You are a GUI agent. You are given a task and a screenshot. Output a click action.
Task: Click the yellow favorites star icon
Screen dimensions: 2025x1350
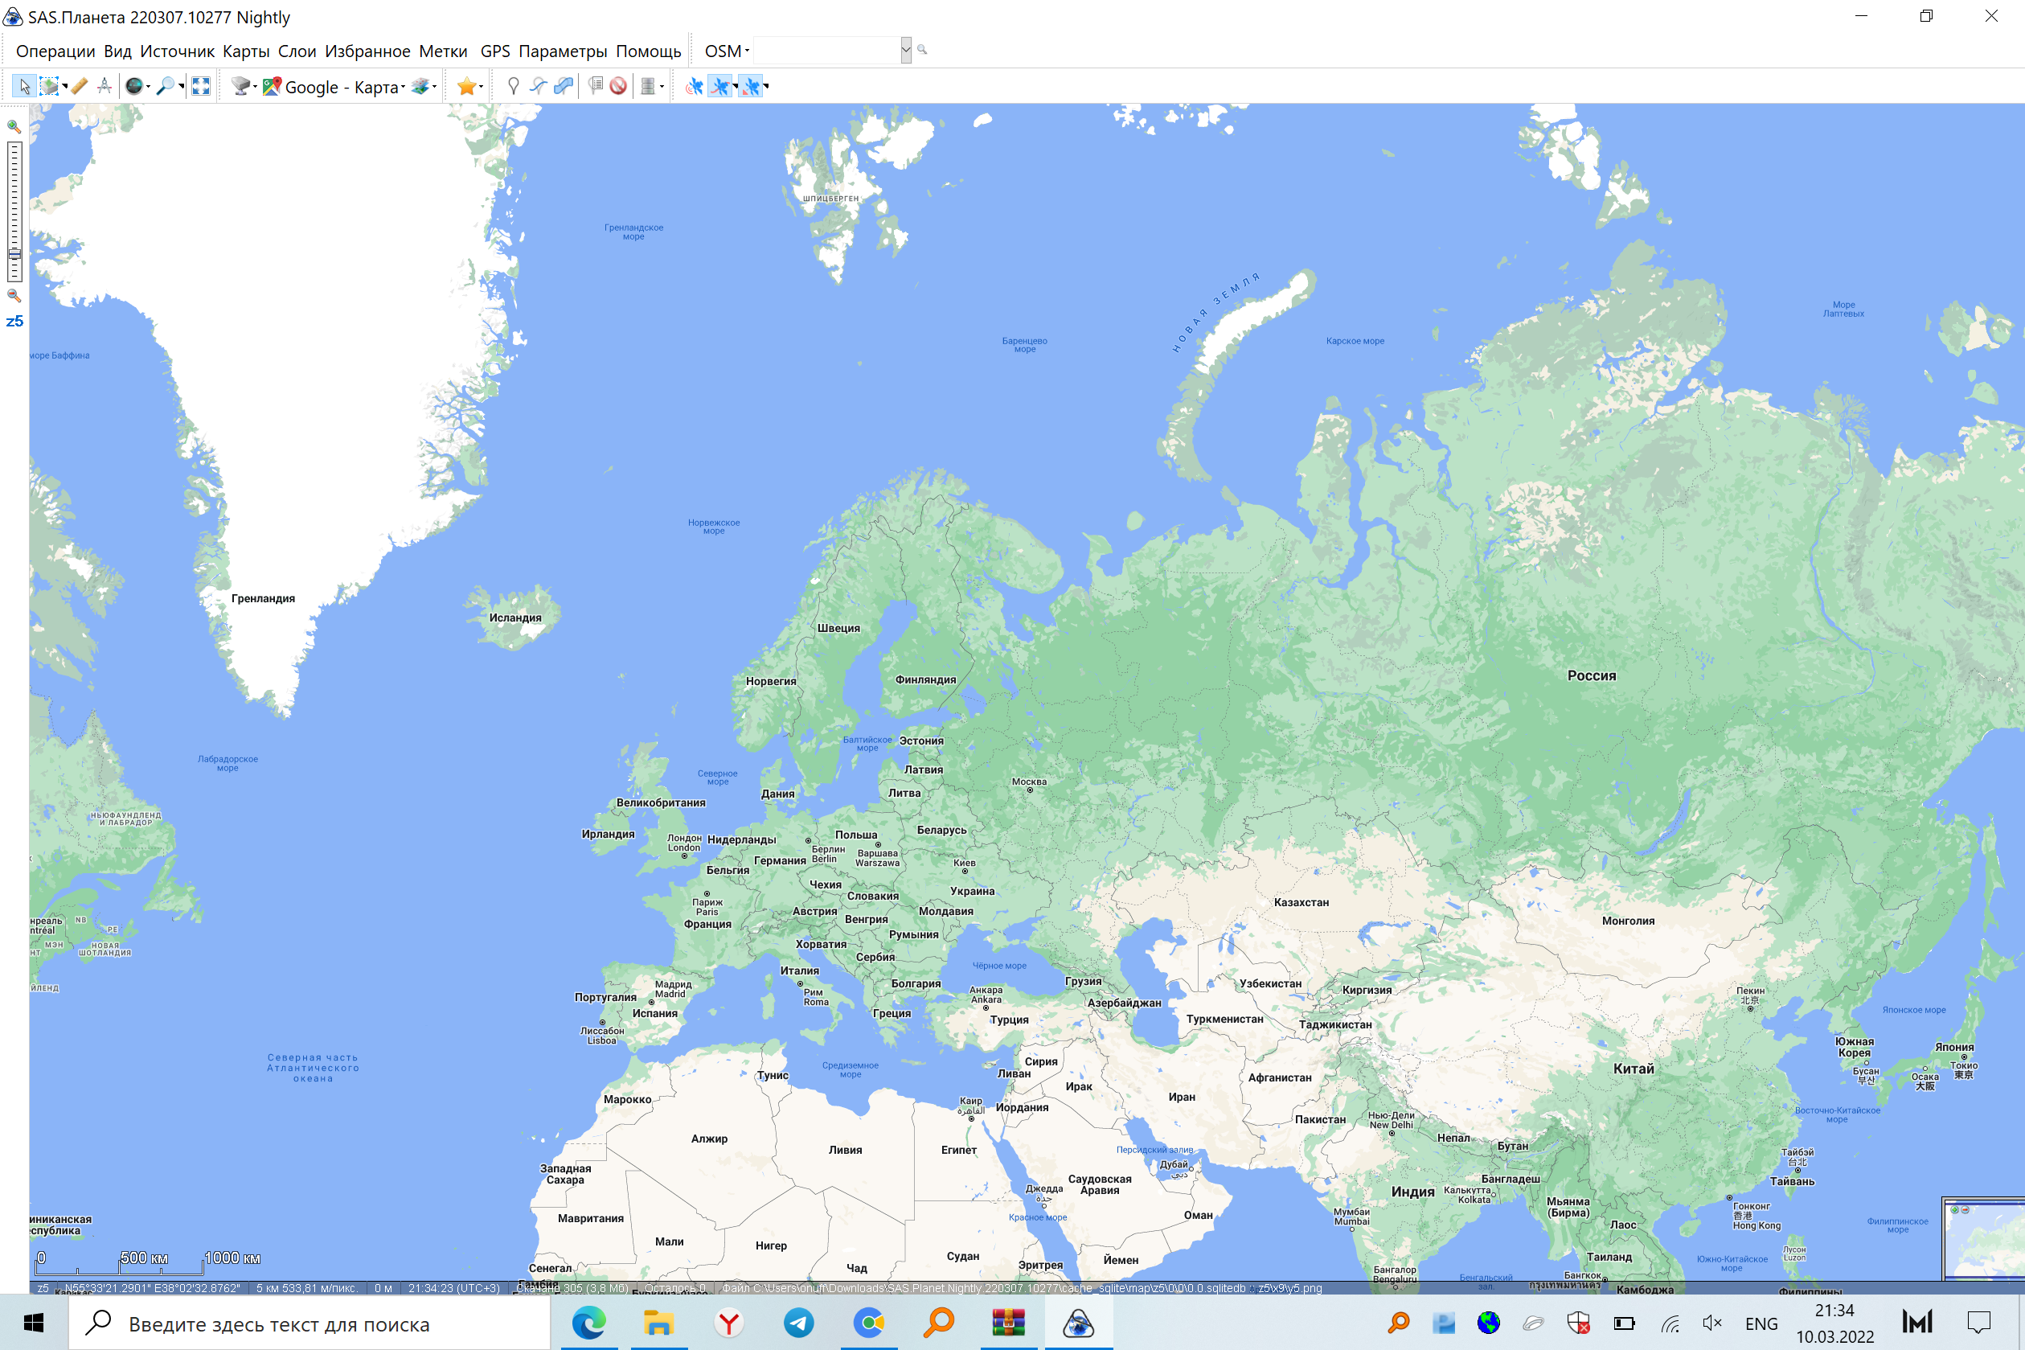click(466, 86)
